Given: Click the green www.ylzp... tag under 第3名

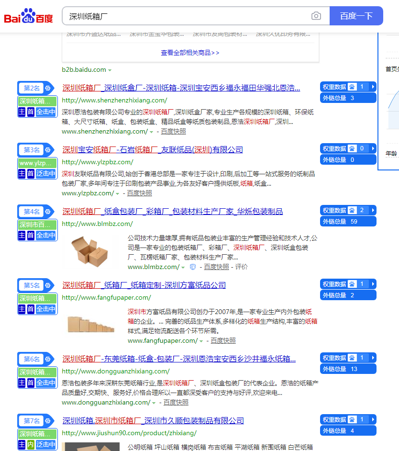Looking at the screenshot, I should tap(37, 163).
